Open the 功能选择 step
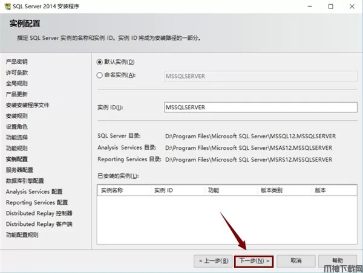This screenshot has width=363, height=273. pos(17,138)
